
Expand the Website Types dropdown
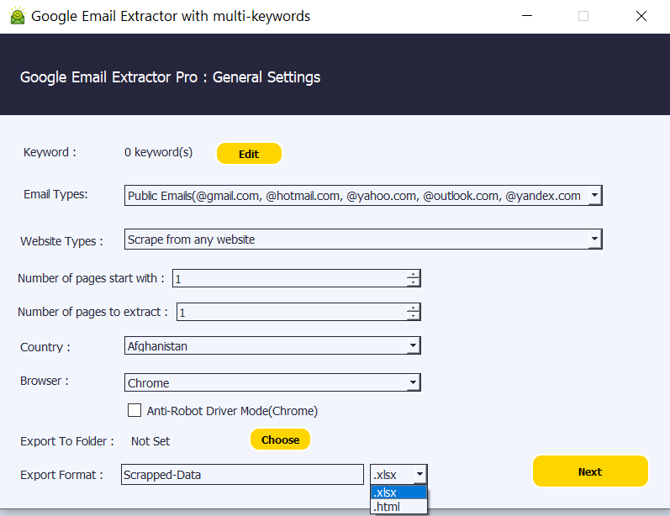(594, 240)
